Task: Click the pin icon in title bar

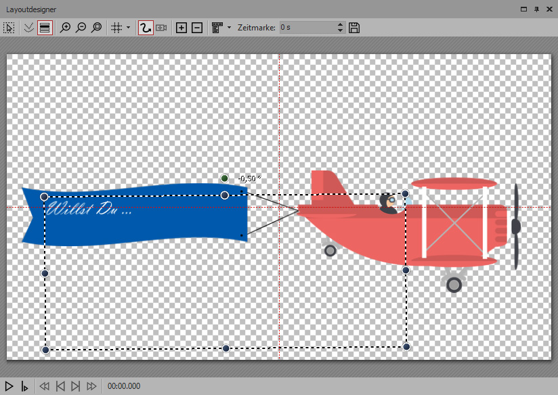Action: (x=536, y=9)
